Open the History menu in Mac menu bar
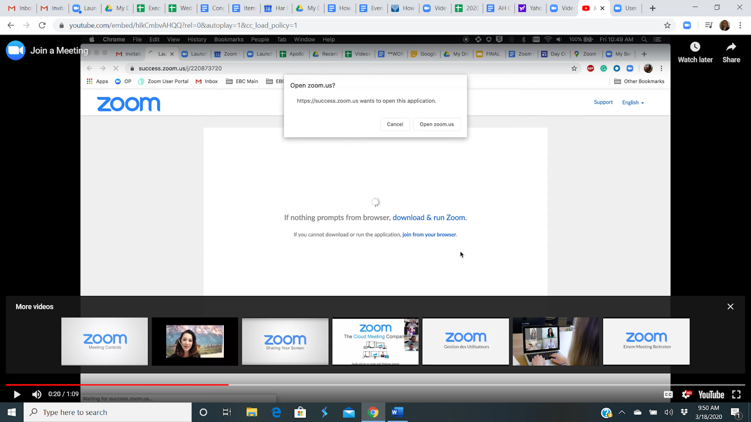Viewport: 751px width, 422px height. (x=197, y=39)
